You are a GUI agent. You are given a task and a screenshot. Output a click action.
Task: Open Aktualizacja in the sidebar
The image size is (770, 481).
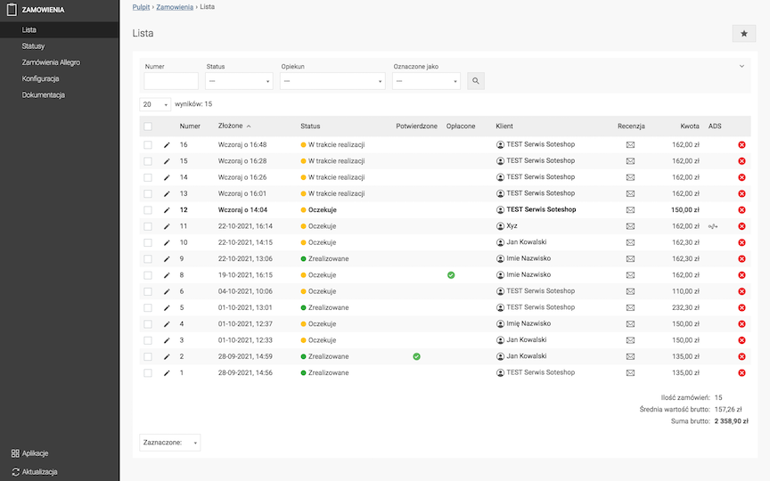[x=34, y=472]
